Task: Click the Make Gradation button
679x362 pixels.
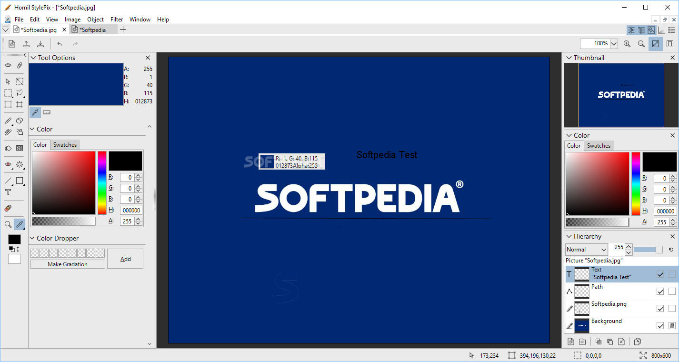Action: [x=68, y=264]
